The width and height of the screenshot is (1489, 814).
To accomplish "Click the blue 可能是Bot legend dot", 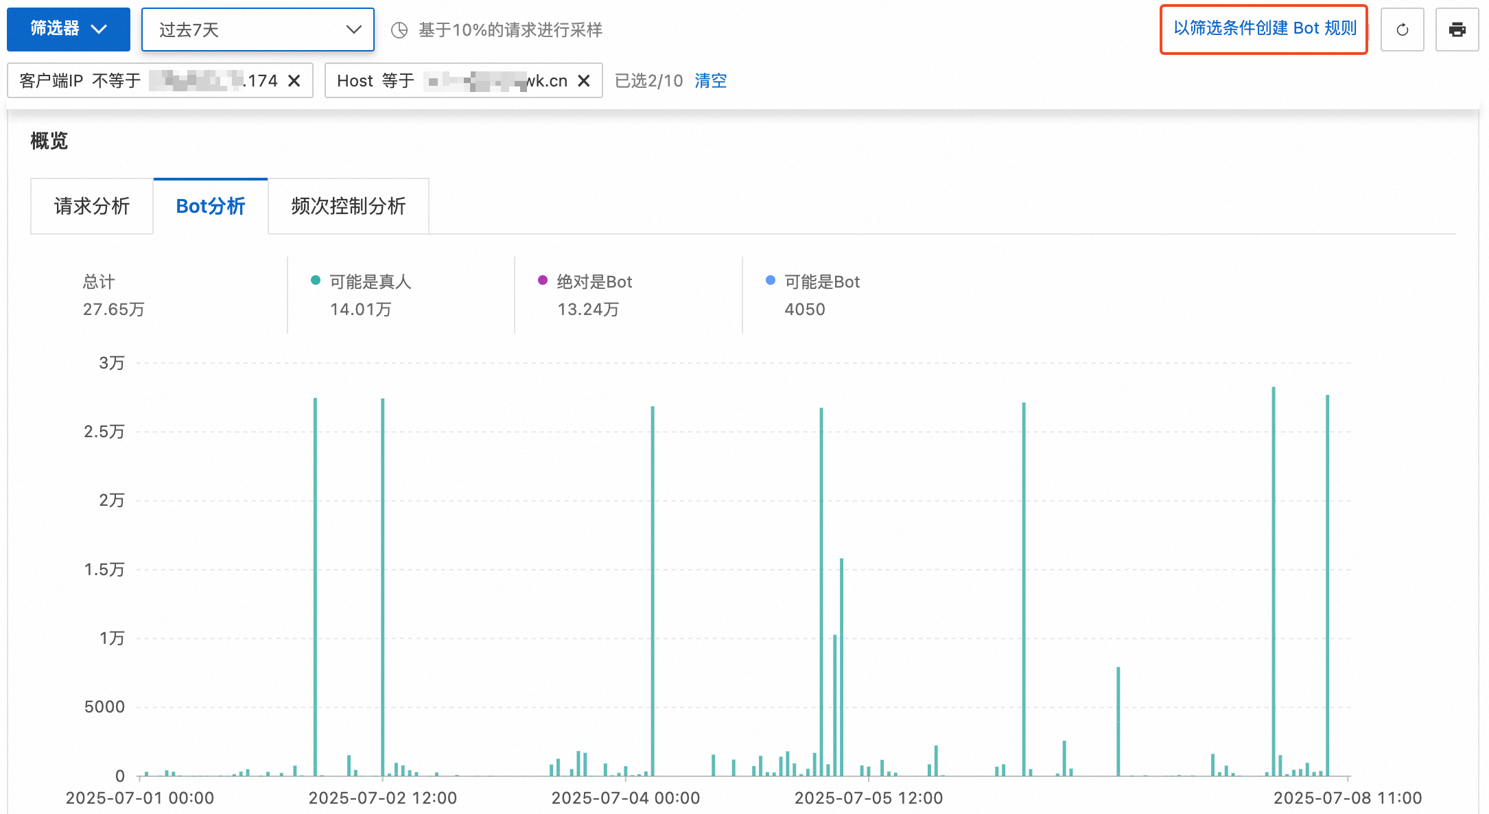I will coord(771,280).
